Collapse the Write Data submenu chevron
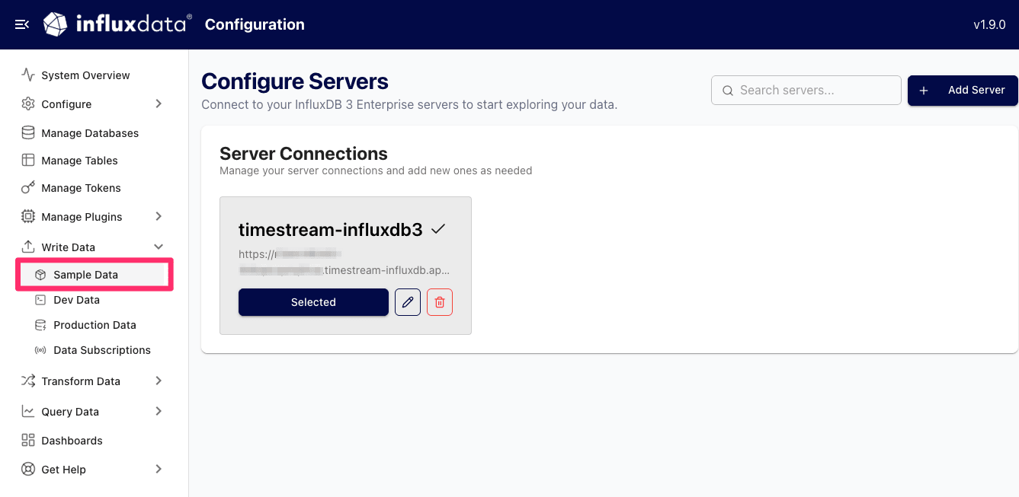This screenshot has width=1019, height=497. click(x=159, y=247)
